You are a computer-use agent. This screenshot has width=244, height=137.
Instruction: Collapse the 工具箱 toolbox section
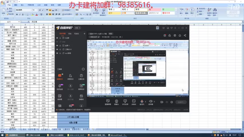83,69
